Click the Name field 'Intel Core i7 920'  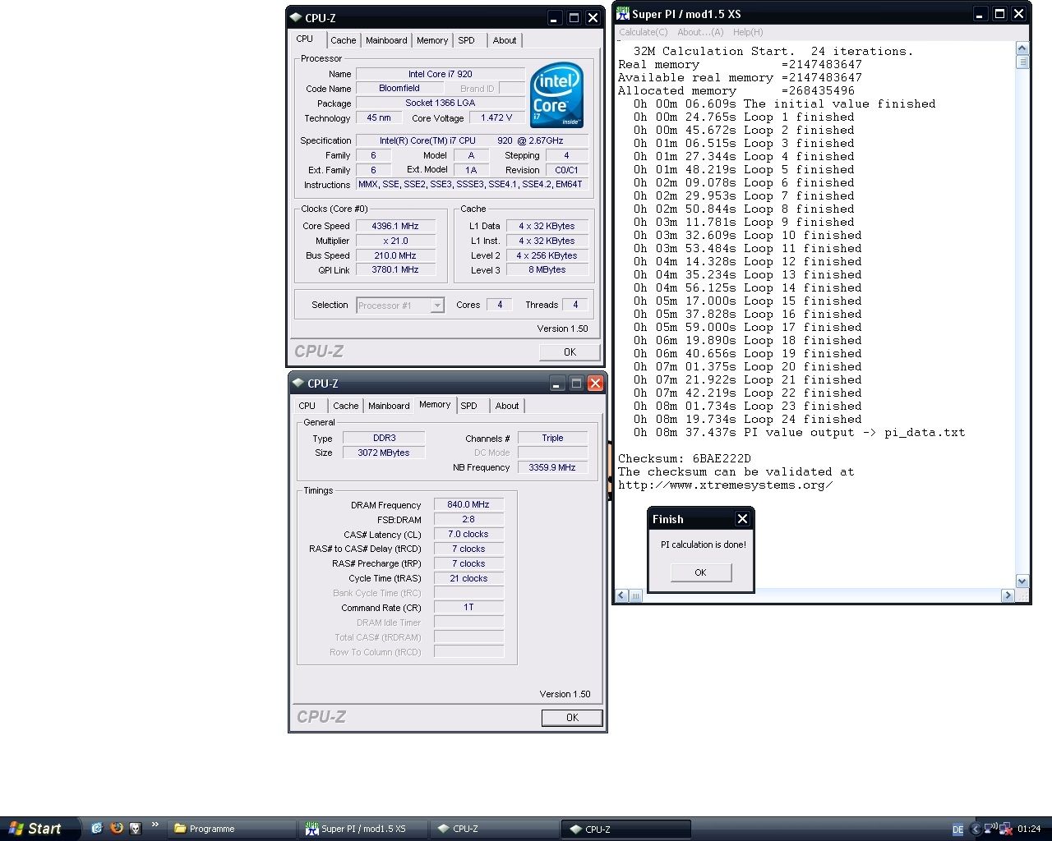(x=441, y=74)
